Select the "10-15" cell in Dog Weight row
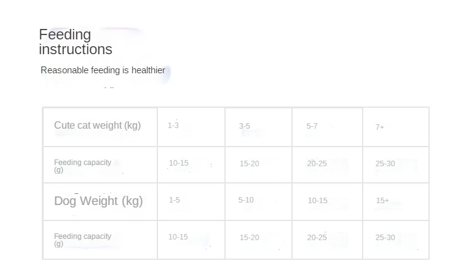The height and width of the screenshot is (274, 461). 318,201
